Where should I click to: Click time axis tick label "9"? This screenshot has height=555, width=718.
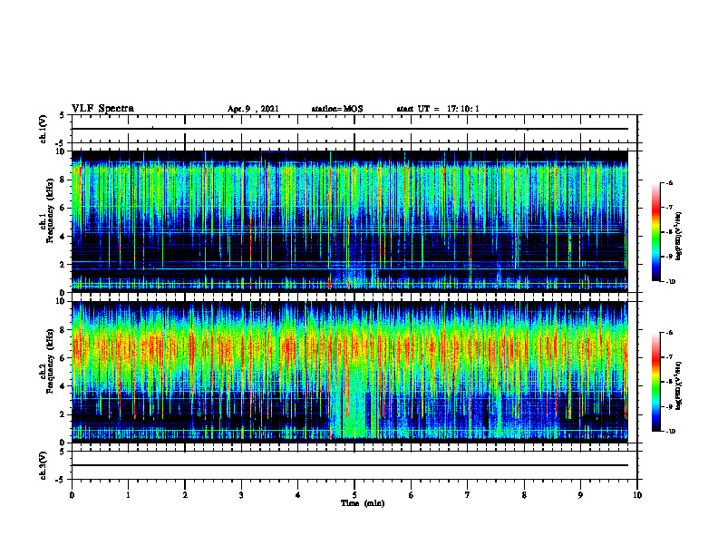pos(580,495)
